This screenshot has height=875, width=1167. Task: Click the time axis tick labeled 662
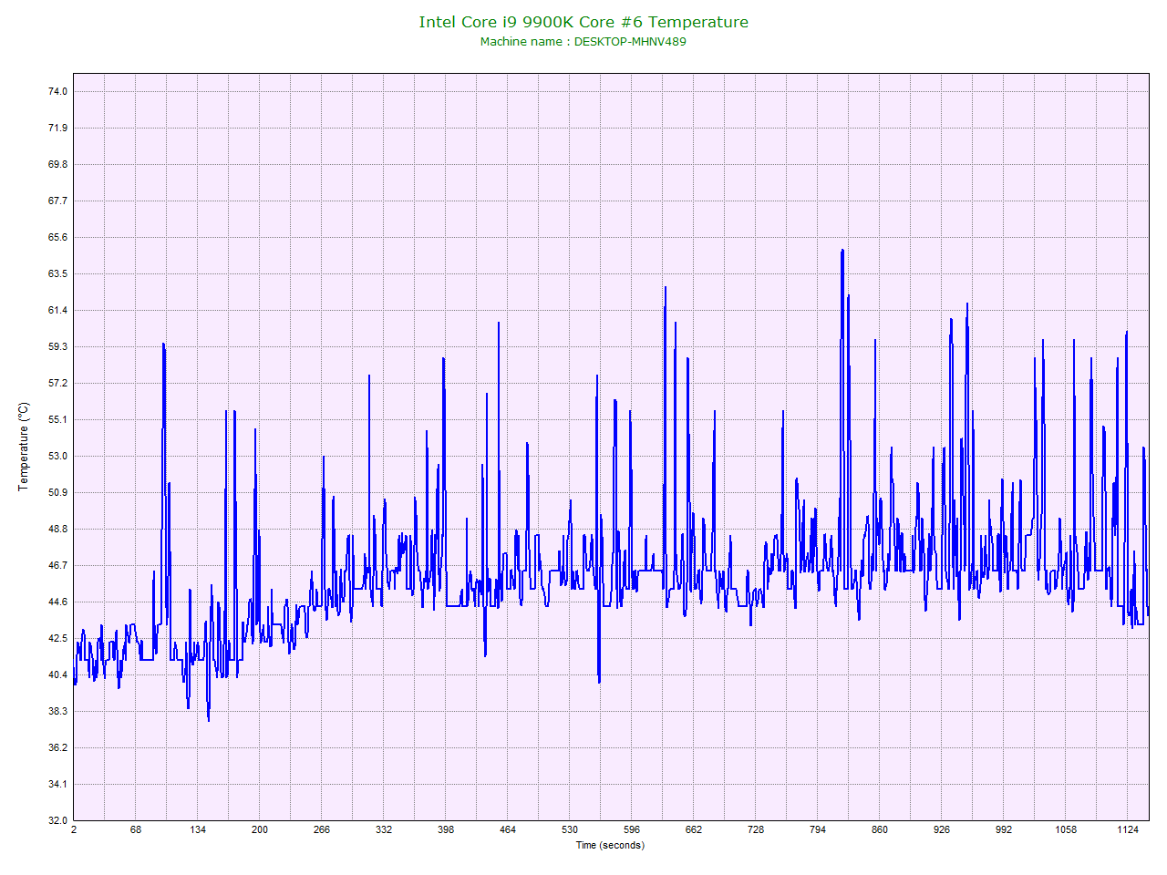[x=694, y=829]
